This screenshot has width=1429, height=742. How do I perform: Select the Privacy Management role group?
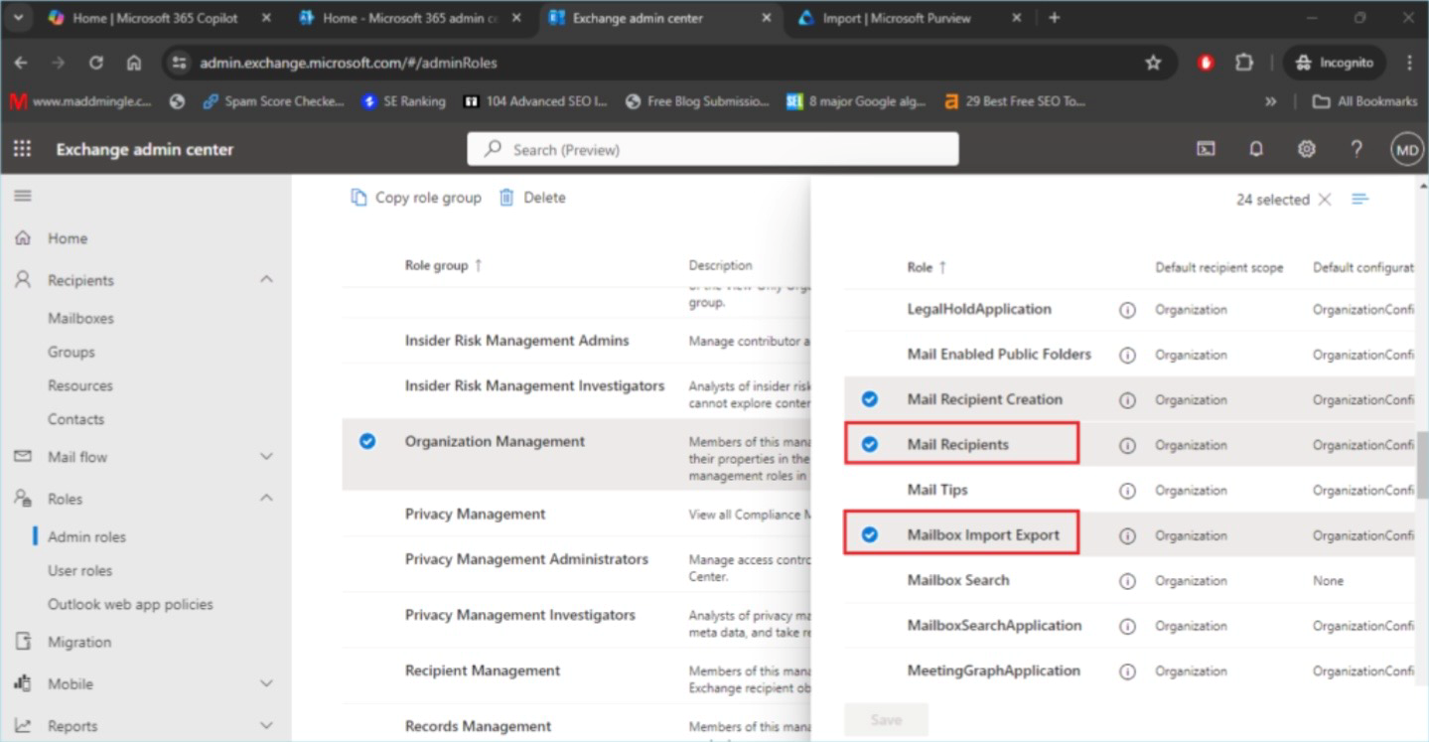pos(475,514)
